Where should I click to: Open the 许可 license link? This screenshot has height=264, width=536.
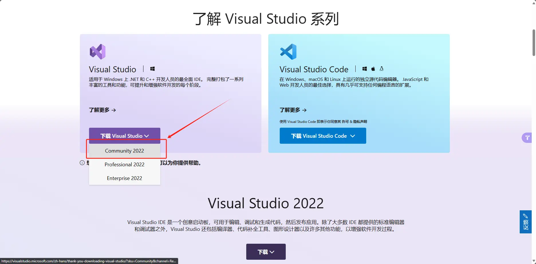click(345, 122)
